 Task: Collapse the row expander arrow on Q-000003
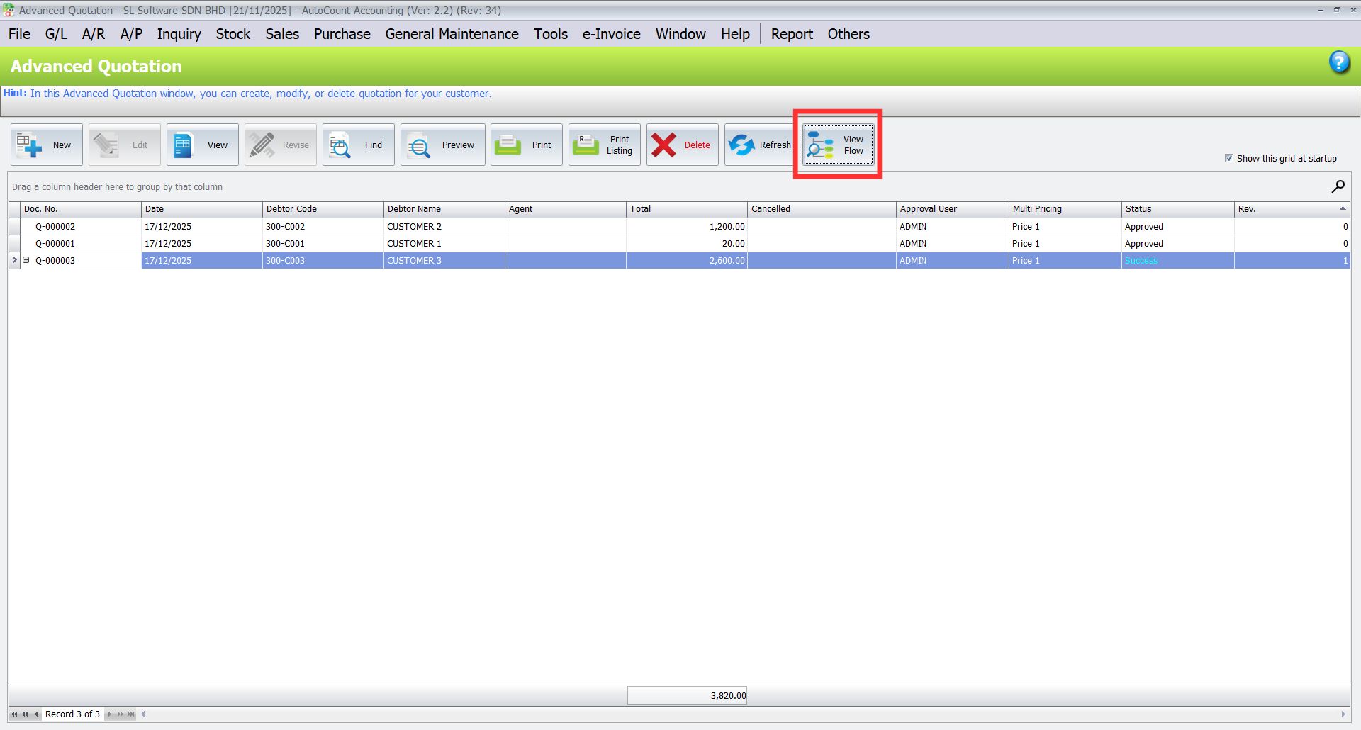pos(14,260)
